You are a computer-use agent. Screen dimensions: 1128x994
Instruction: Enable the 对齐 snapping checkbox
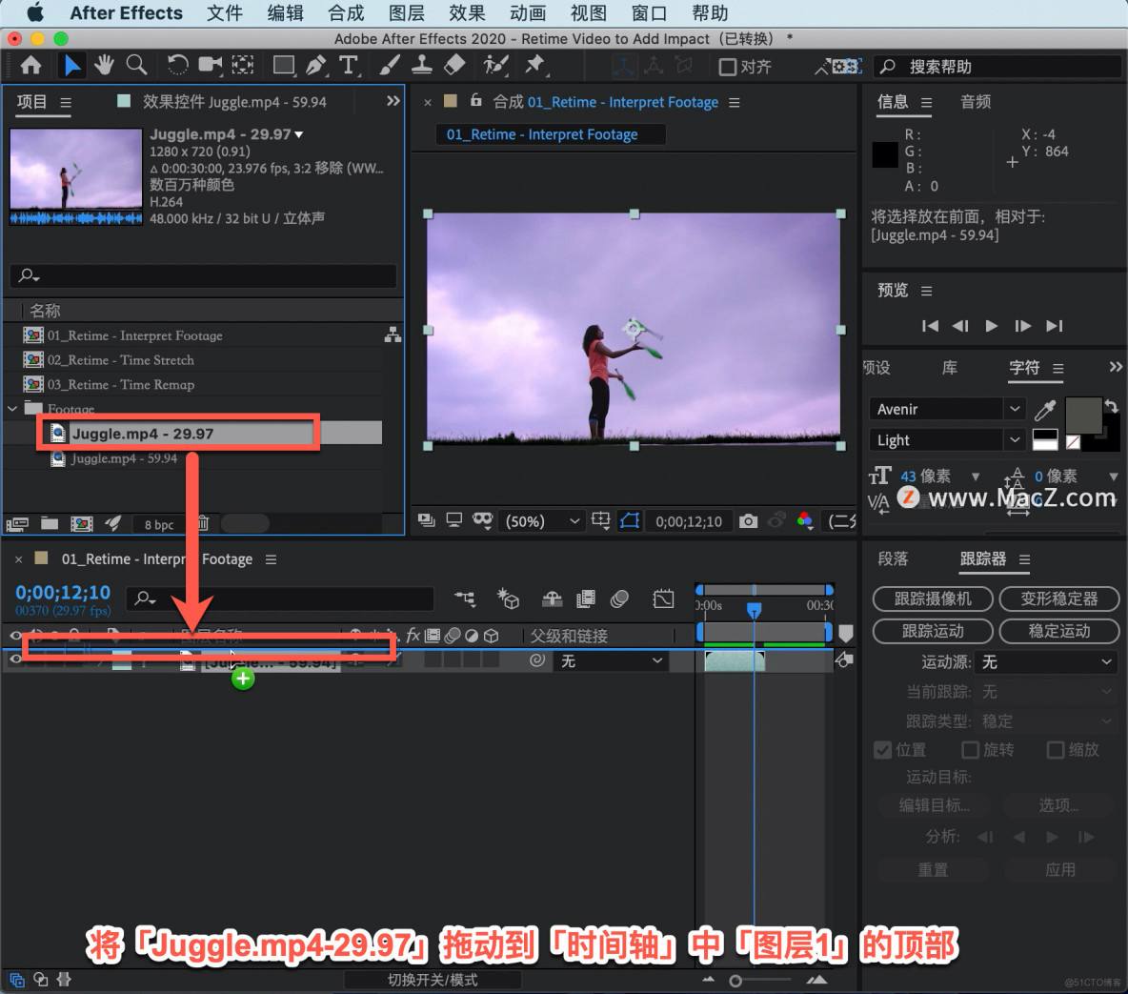coord(727,67)
